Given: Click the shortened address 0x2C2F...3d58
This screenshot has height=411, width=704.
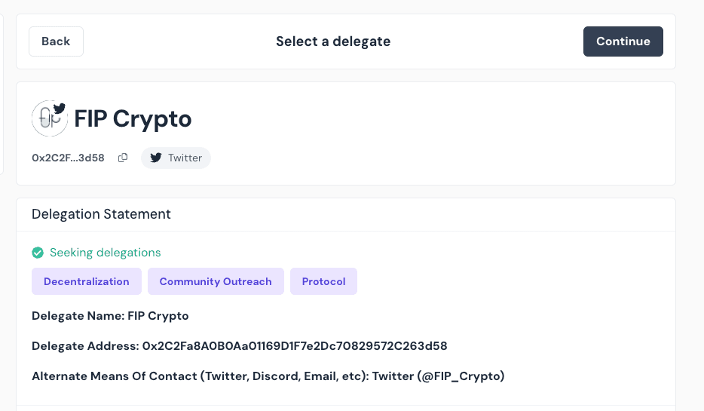Looking at the screenshot, I should tap(68, 158).
